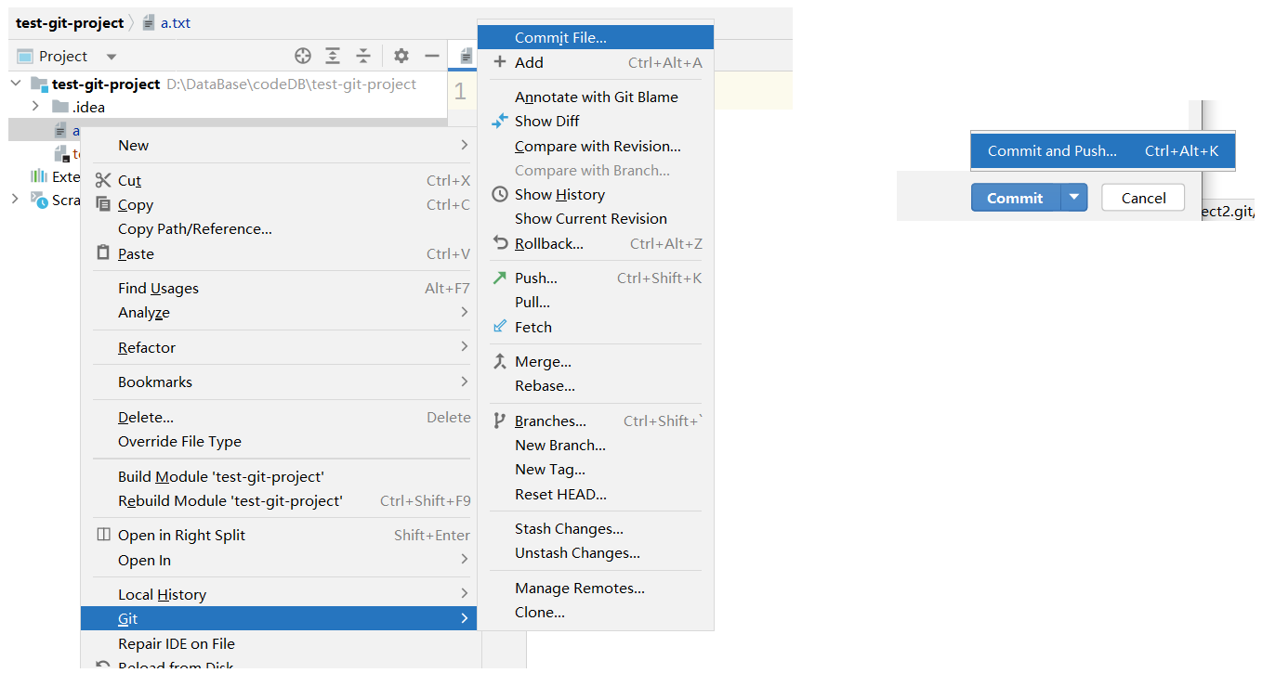Open Project panel settings gear
The height and width of the screenshot is (673, 1262).
401,56
